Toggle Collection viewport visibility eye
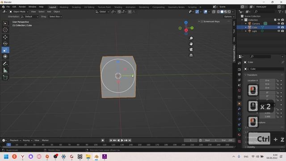This screenshot has height=161, width=286. tap(279, 20)
